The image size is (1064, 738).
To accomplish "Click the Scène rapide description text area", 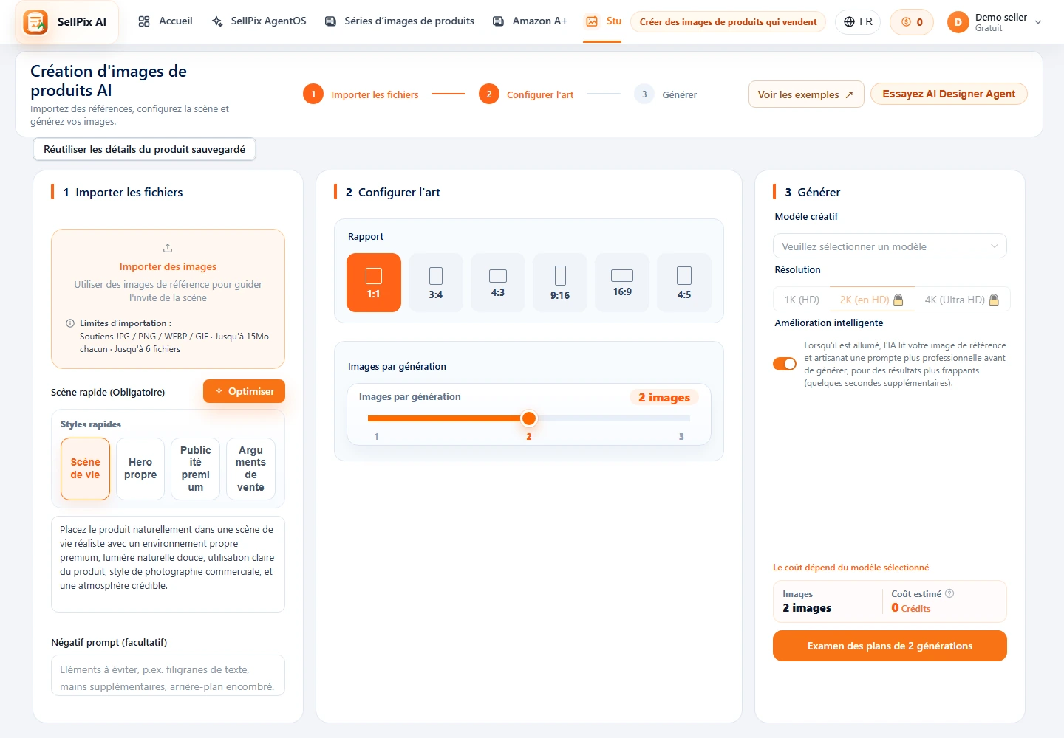I will coord(168,564).
